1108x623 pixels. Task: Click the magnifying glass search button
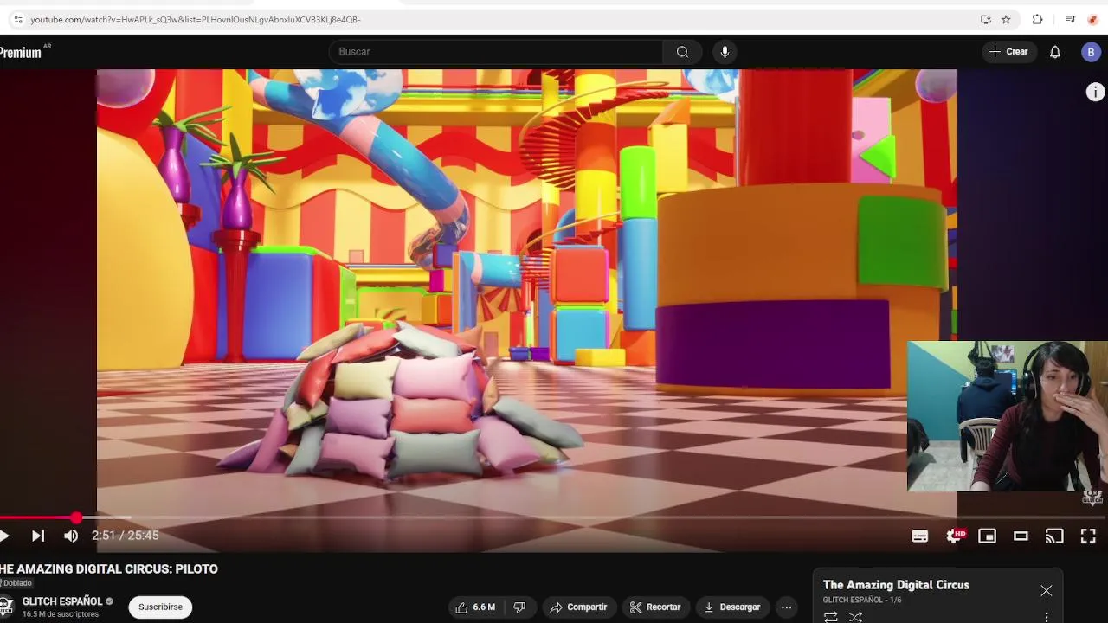tap(682, 52)
